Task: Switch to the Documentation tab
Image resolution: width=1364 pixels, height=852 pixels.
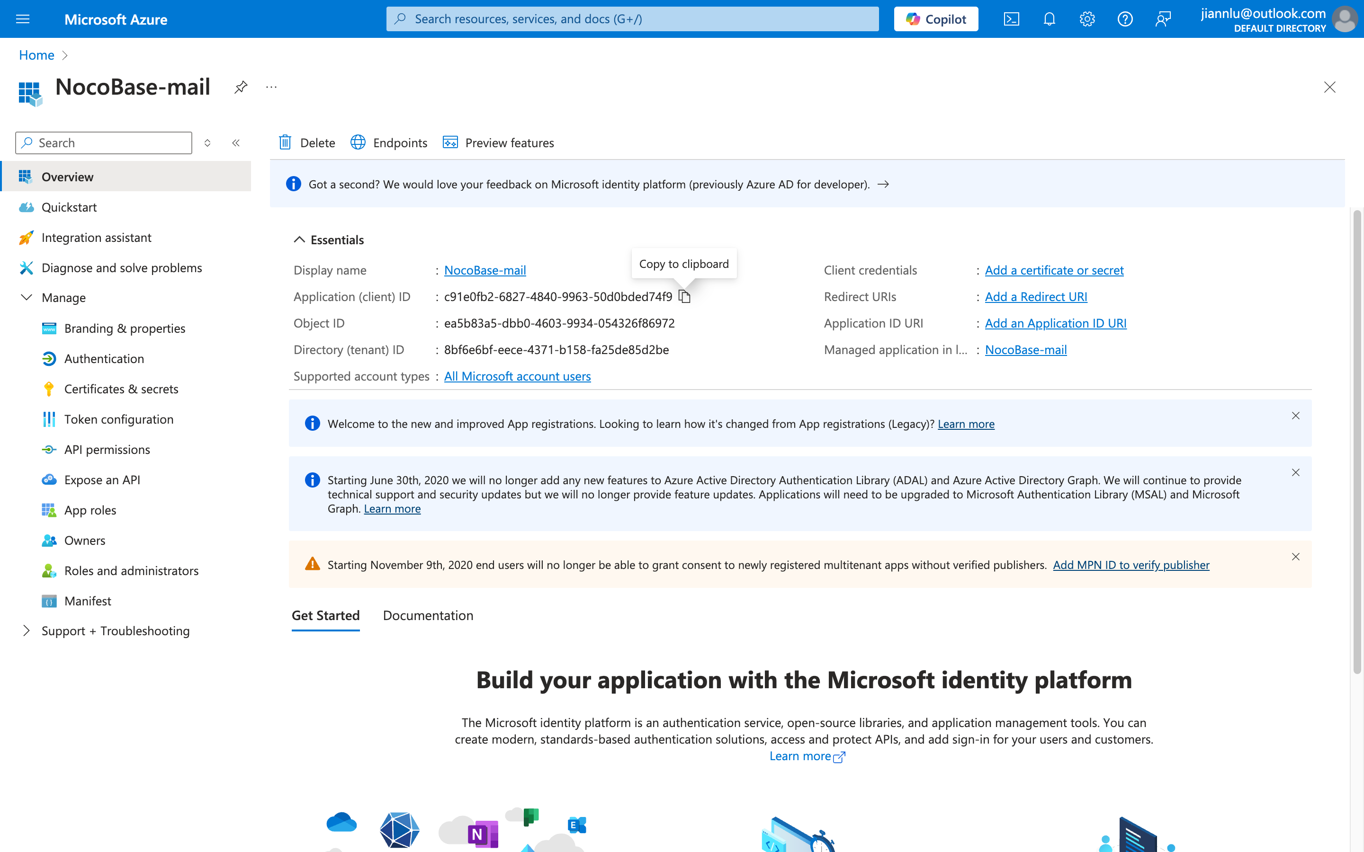Action: (428, 615)
